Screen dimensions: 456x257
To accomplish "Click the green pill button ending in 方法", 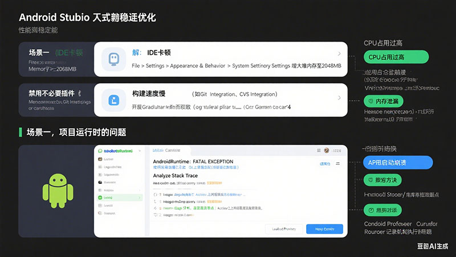I will [x=382, y=180].
